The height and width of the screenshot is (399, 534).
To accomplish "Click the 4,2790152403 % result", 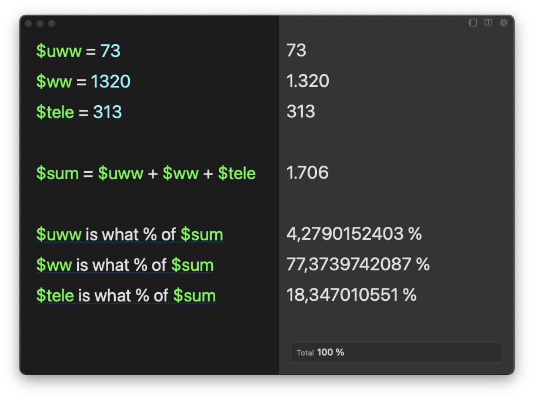I will pyautogui.click(x=354, y=234).
